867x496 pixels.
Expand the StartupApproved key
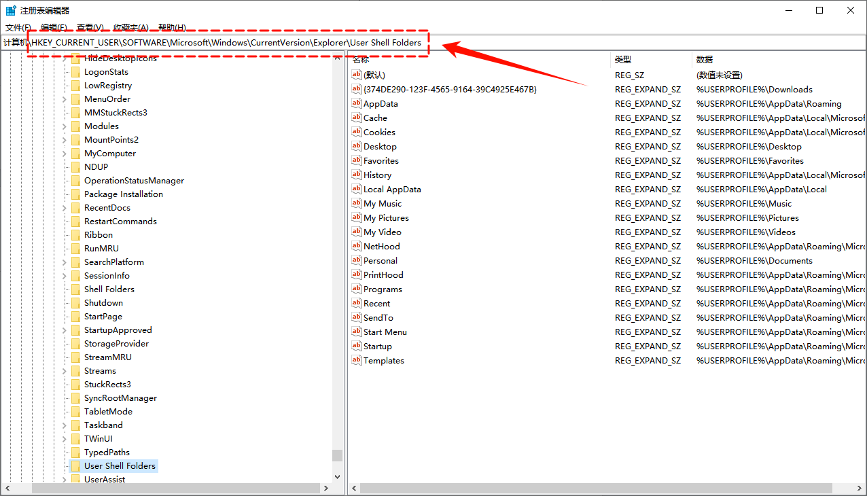(x=65, y=330)
